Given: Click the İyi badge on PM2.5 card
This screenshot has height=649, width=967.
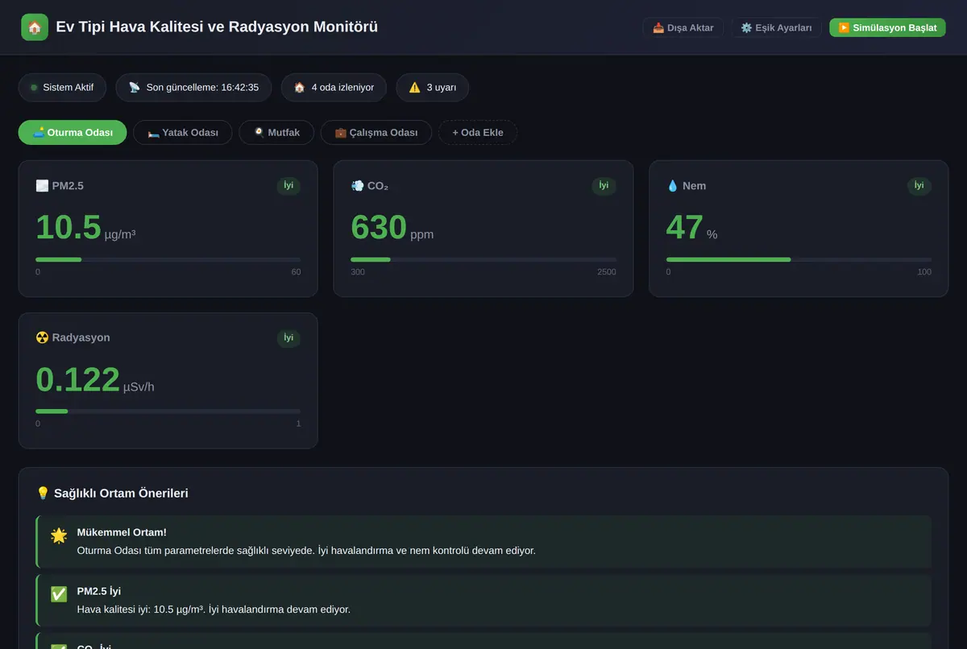Looking at the screenshot, I should [x=288, y=186].
